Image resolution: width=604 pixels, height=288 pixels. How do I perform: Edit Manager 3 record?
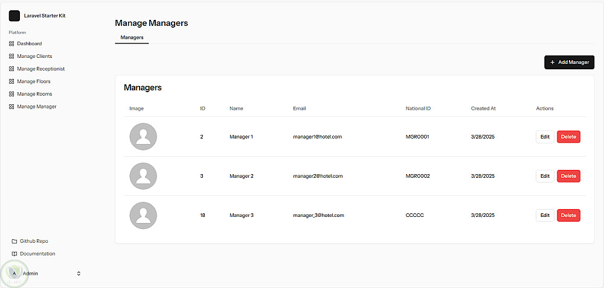click(545, 215)
